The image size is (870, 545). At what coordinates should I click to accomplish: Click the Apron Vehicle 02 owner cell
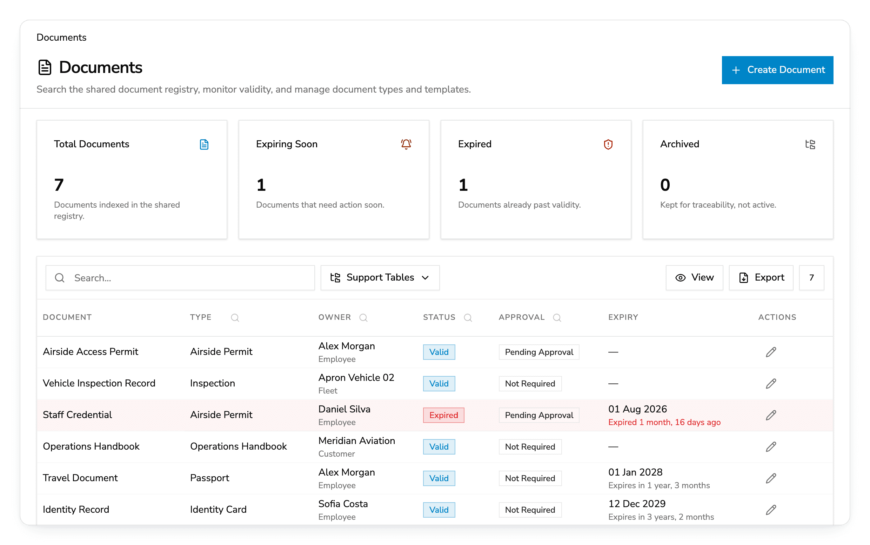pyautogui.click(x=356, y=384)
